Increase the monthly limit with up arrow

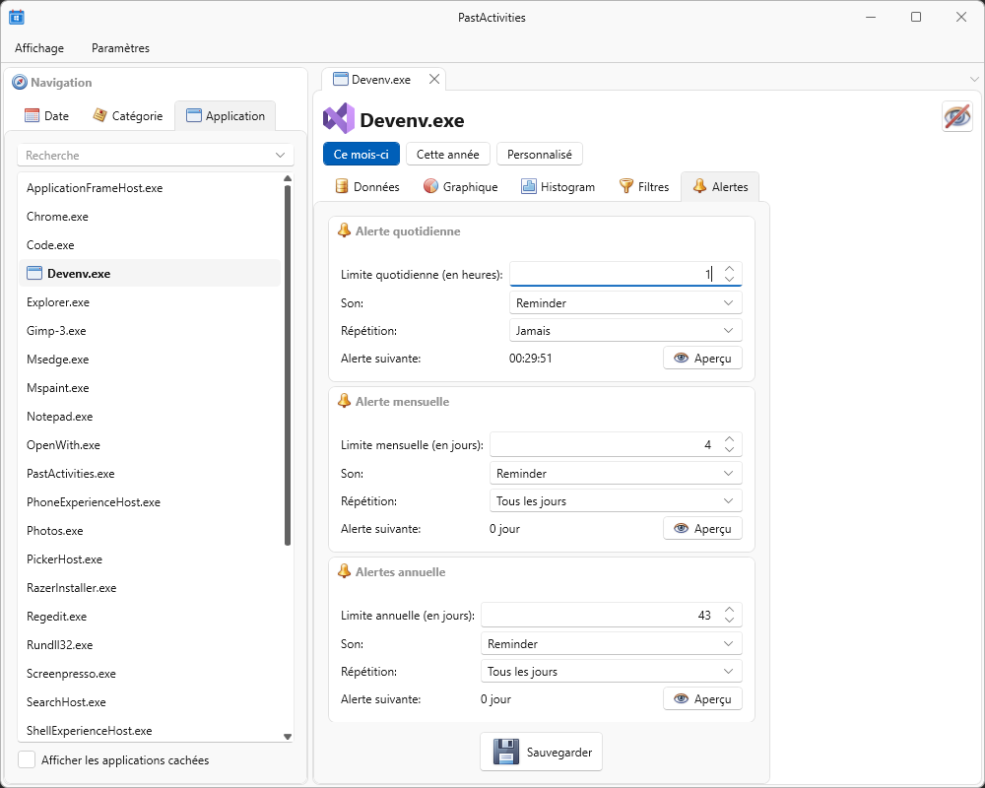click(729, 439)
